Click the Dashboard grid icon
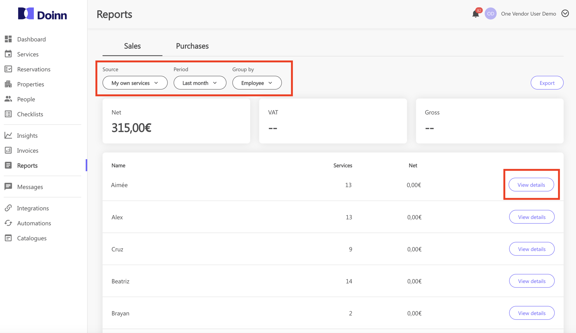The image size is (576, 333). click(8, 39)
